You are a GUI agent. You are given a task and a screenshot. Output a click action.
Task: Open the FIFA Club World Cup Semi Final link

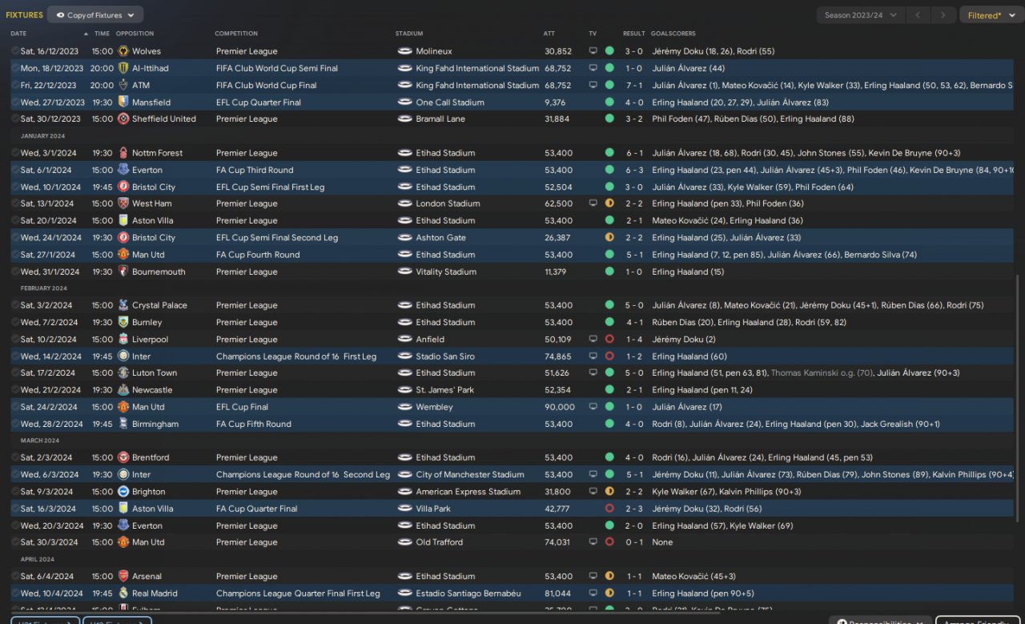coord(277,68)
